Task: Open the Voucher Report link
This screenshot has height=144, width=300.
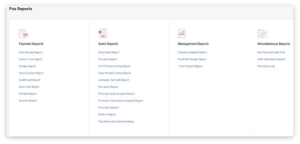Action: point(28,101)
